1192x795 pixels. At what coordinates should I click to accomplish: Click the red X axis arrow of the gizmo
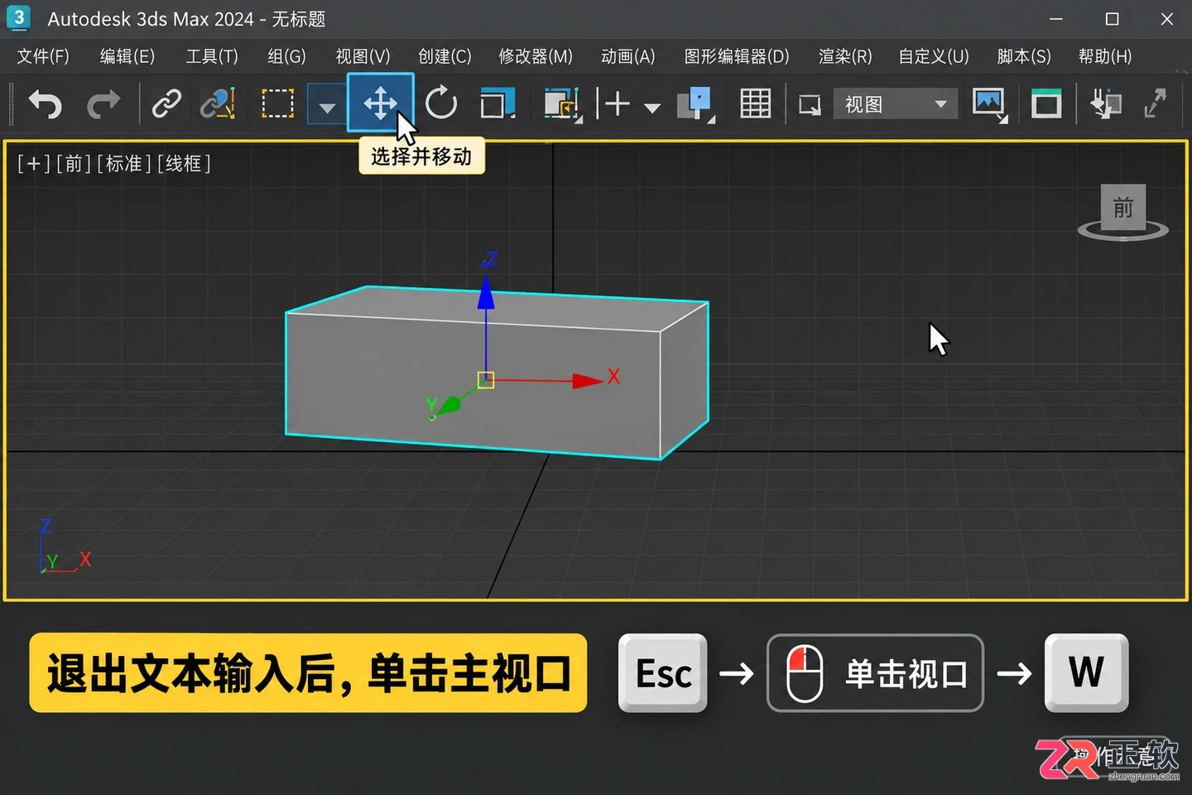coord(588,380)
